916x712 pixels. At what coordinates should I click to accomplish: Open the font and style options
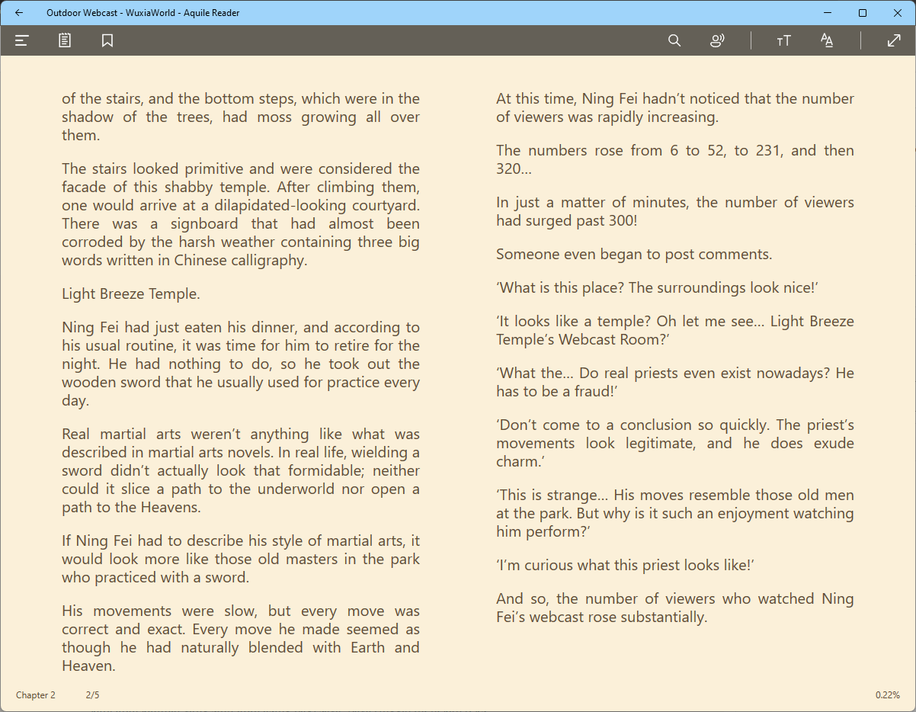point(827,40)
